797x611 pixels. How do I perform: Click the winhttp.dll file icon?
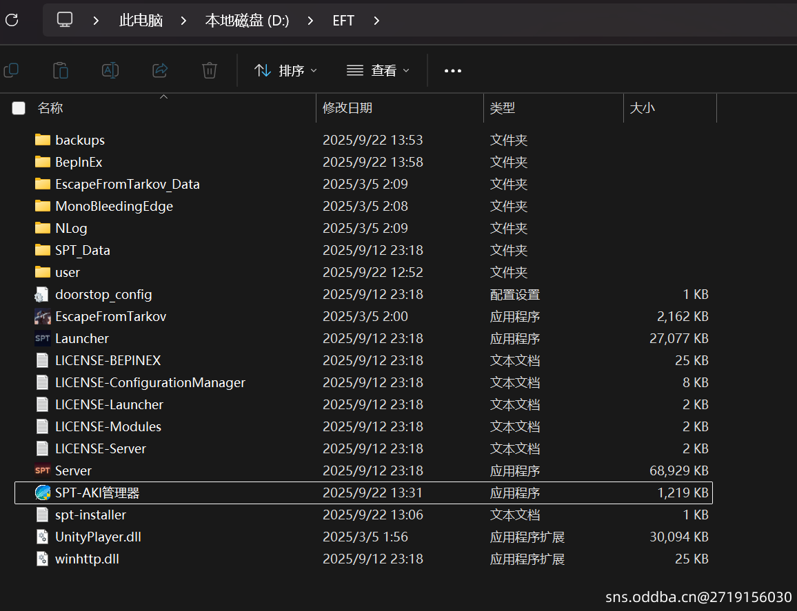coord(43,559)
